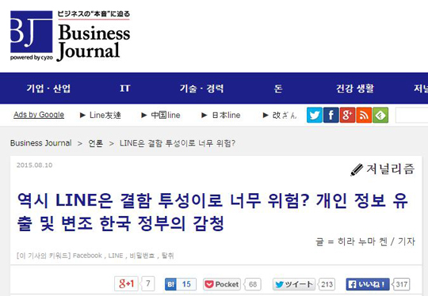Click the Hatena B! bookmark button

(181, 284)
